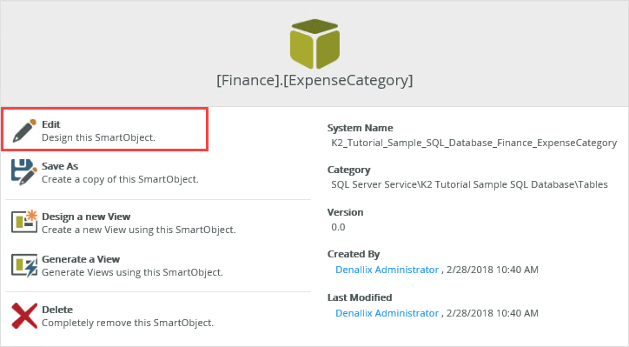Open Edit to design this SmartObject
The width and height of the screenshot is (629, 347).
coord(104,130)
